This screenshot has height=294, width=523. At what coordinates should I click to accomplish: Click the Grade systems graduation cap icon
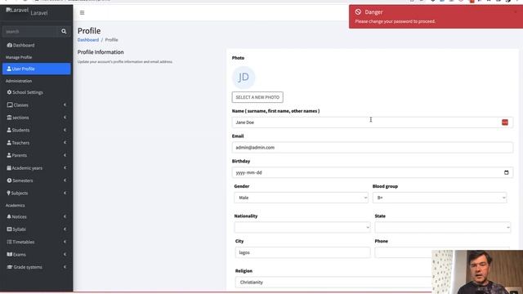click(x=10, y=267)
